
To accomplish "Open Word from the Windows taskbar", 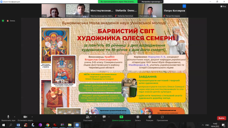I will [x=18, y=125].
